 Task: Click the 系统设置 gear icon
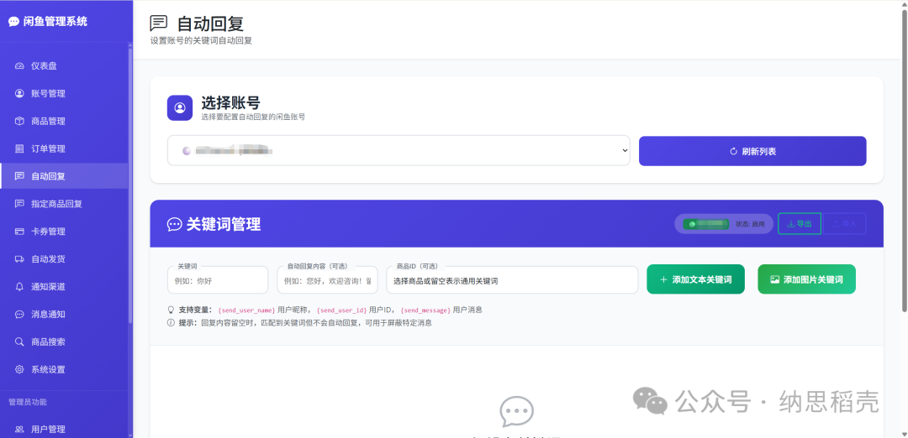[19, 370]
